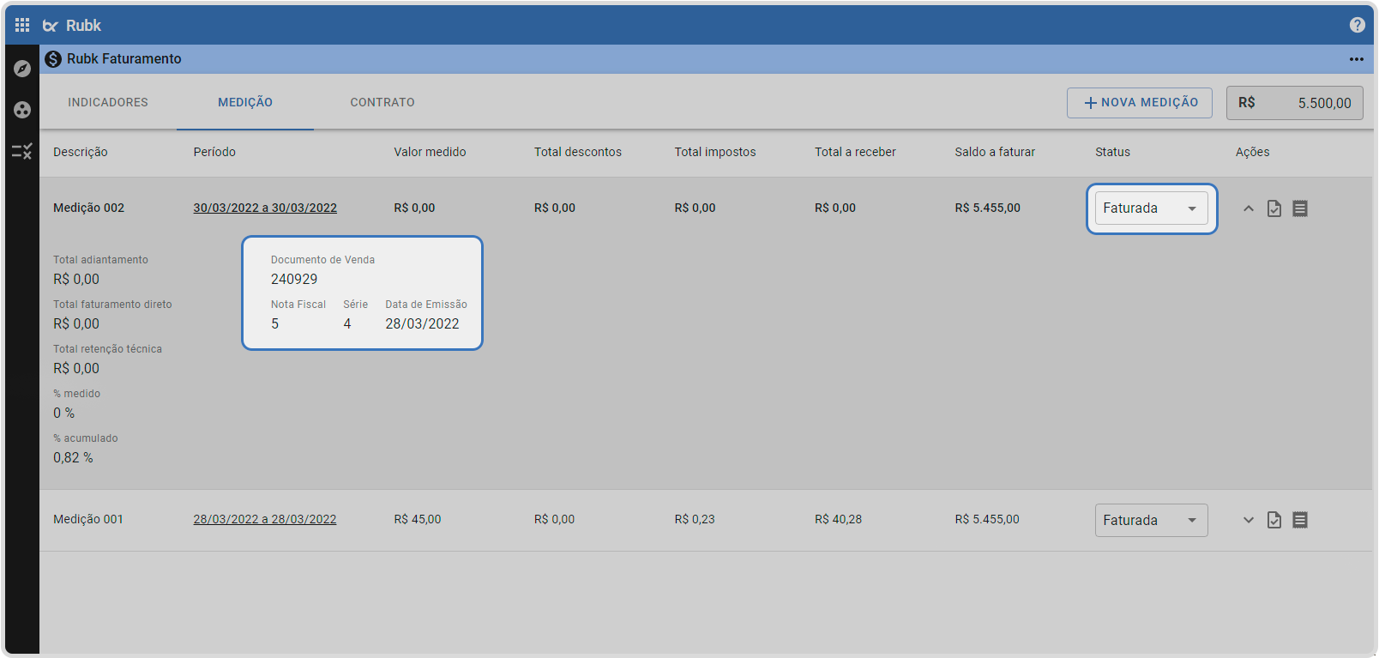
Task: Click the Série value 4
Action: (347, 323)
